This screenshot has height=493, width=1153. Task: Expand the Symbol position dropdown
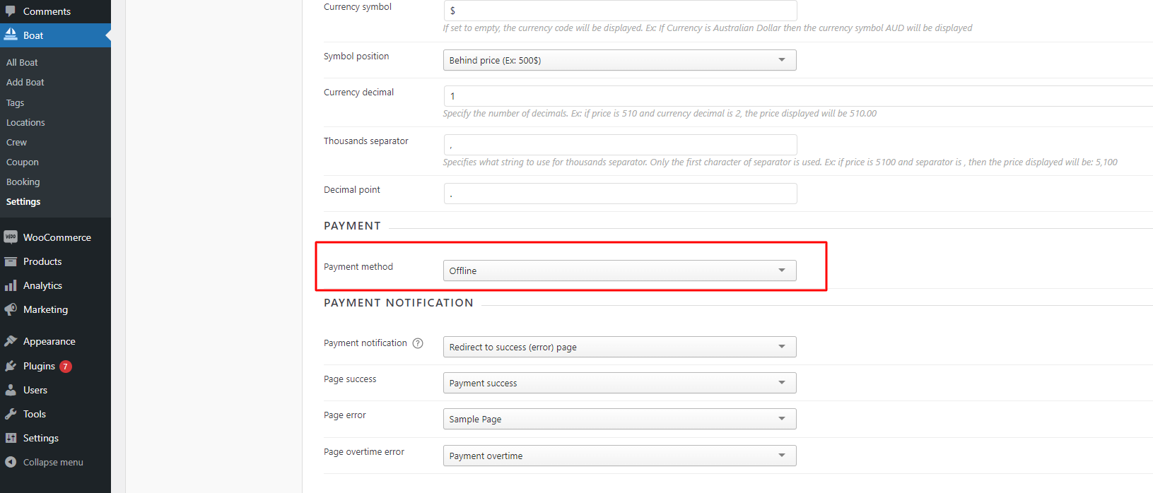click(620, 60)
